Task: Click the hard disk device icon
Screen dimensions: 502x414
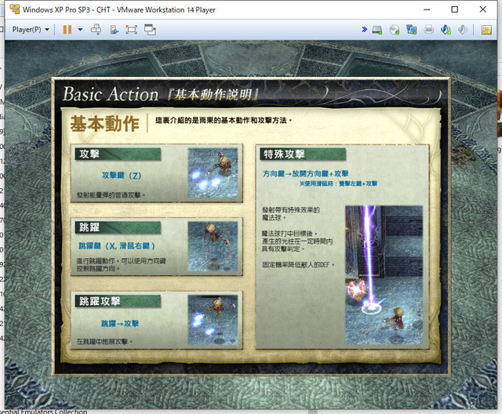Action: pos(377,30)
